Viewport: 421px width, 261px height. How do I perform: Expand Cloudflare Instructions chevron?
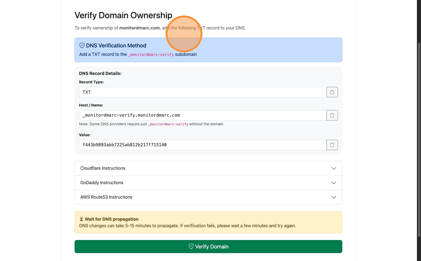tap(334, 168)
